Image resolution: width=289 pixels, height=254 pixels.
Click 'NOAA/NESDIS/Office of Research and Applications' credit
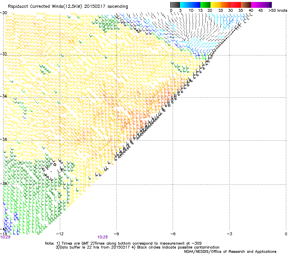click(x=230, y=252)
